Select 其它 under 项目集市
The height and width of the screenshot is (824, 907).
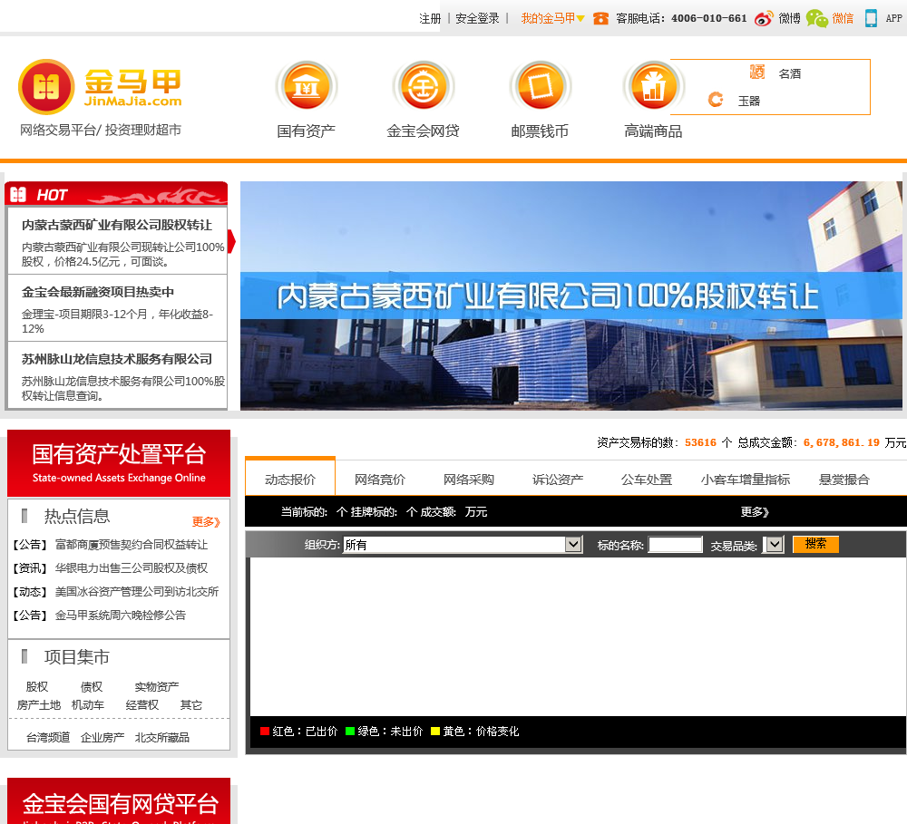190,705
